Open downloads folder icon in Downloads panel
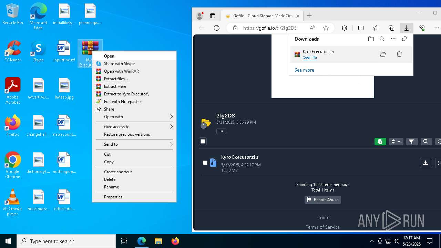The height and width of the screenshot is (248, 441). click(x=371, y=39)
